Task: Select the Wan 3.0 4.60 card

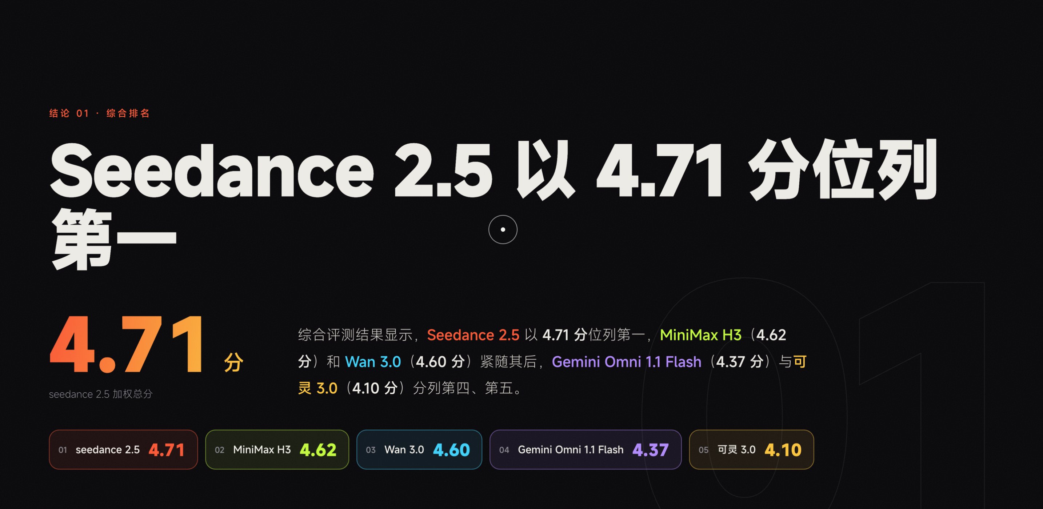Action: pyautogui.click(x=419, y=449)
